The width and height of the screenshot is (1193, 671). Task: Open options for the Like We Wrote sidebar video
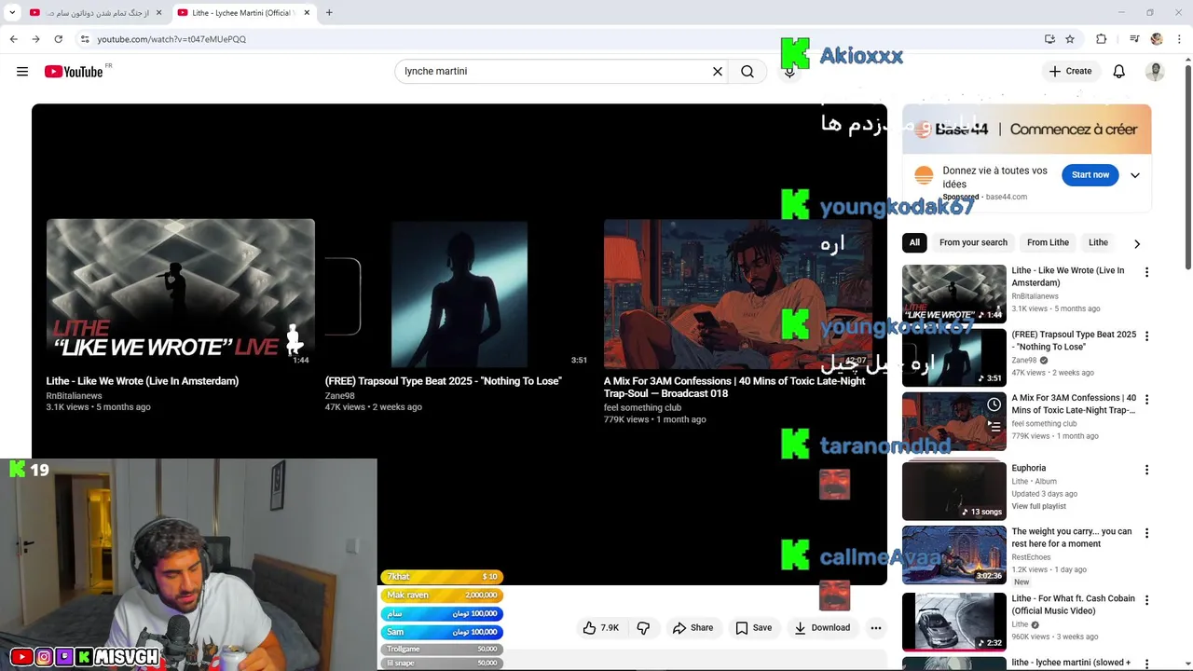coord(1146,272)
